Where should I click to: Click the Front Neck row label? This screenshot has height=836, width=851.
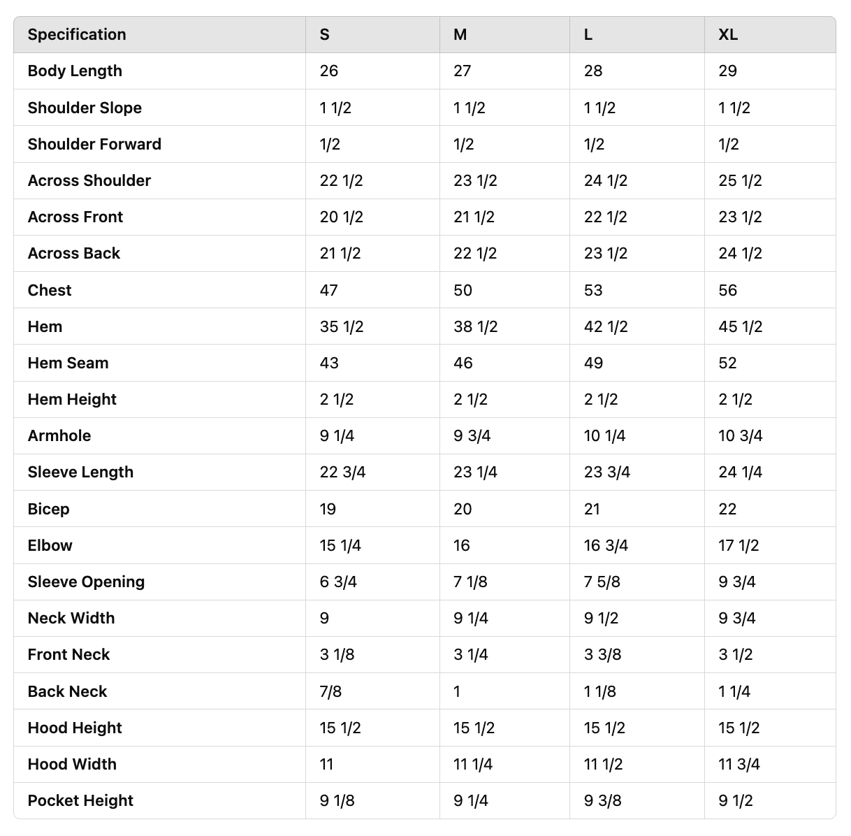tap(68, 654)
